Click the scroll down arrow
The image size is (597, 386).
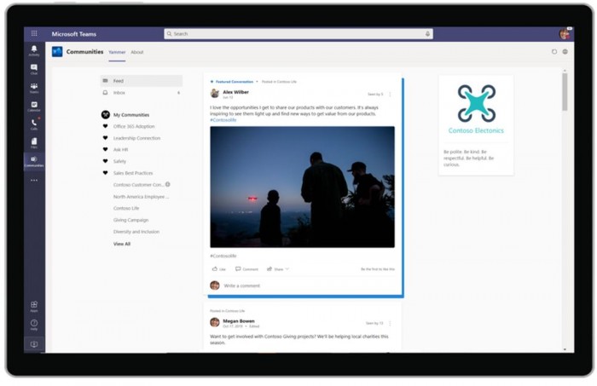pos(565,349)
